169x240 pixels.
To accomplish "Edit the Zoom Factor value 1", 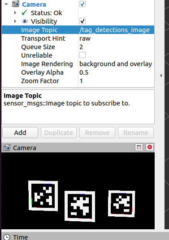I will [x=81, y=81].
